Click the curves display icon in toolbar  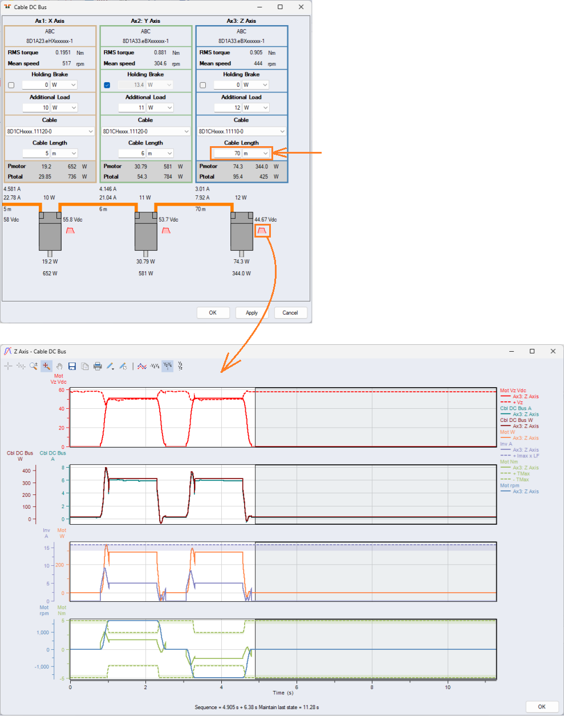click(142, 366)
